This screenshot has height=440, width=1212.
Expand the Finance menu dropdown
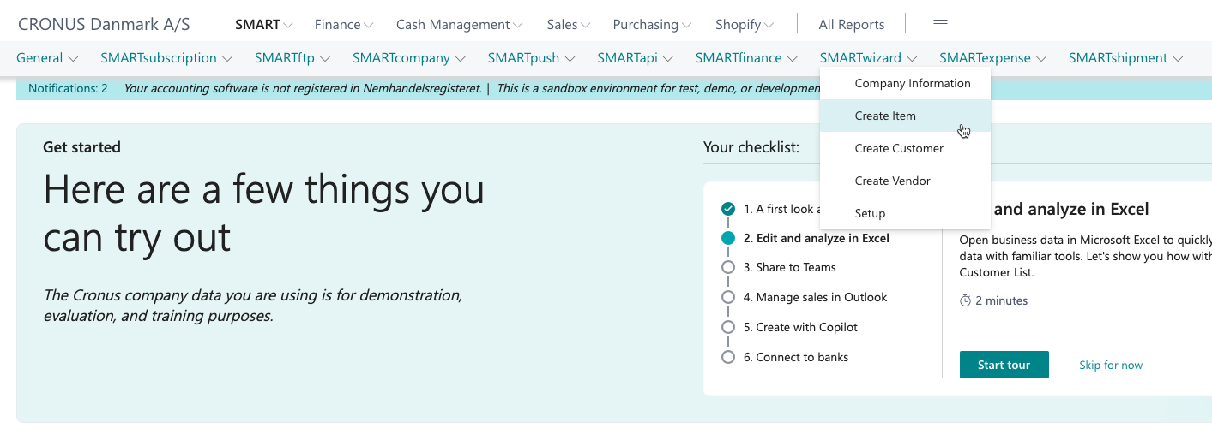(343, 25)
